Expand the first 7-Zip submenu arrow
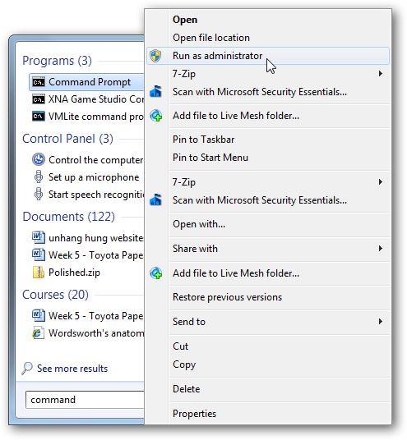The image size is (407, 440). tap(381, 74)
